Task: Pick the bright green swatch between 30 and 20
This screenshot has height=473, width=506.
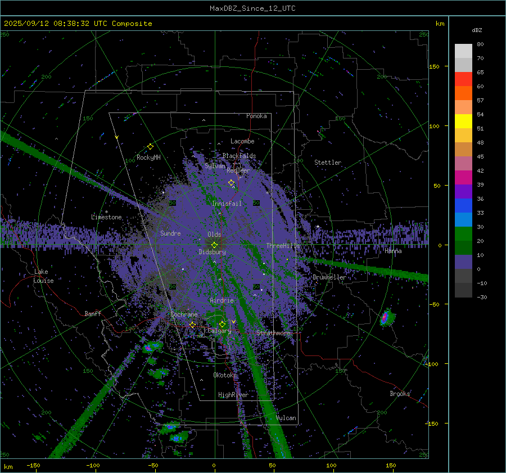Action: pos(463,234)
